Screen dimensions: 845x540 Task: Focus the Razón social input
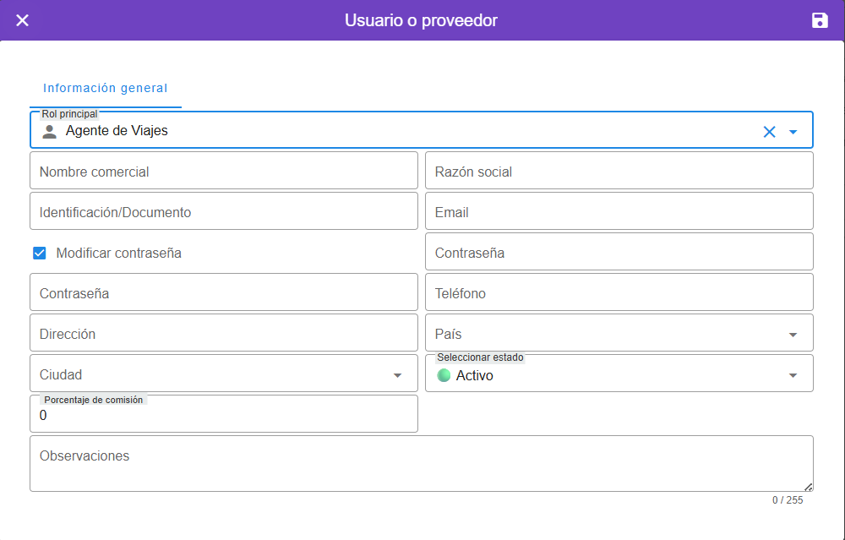click(x=619, y=172)
